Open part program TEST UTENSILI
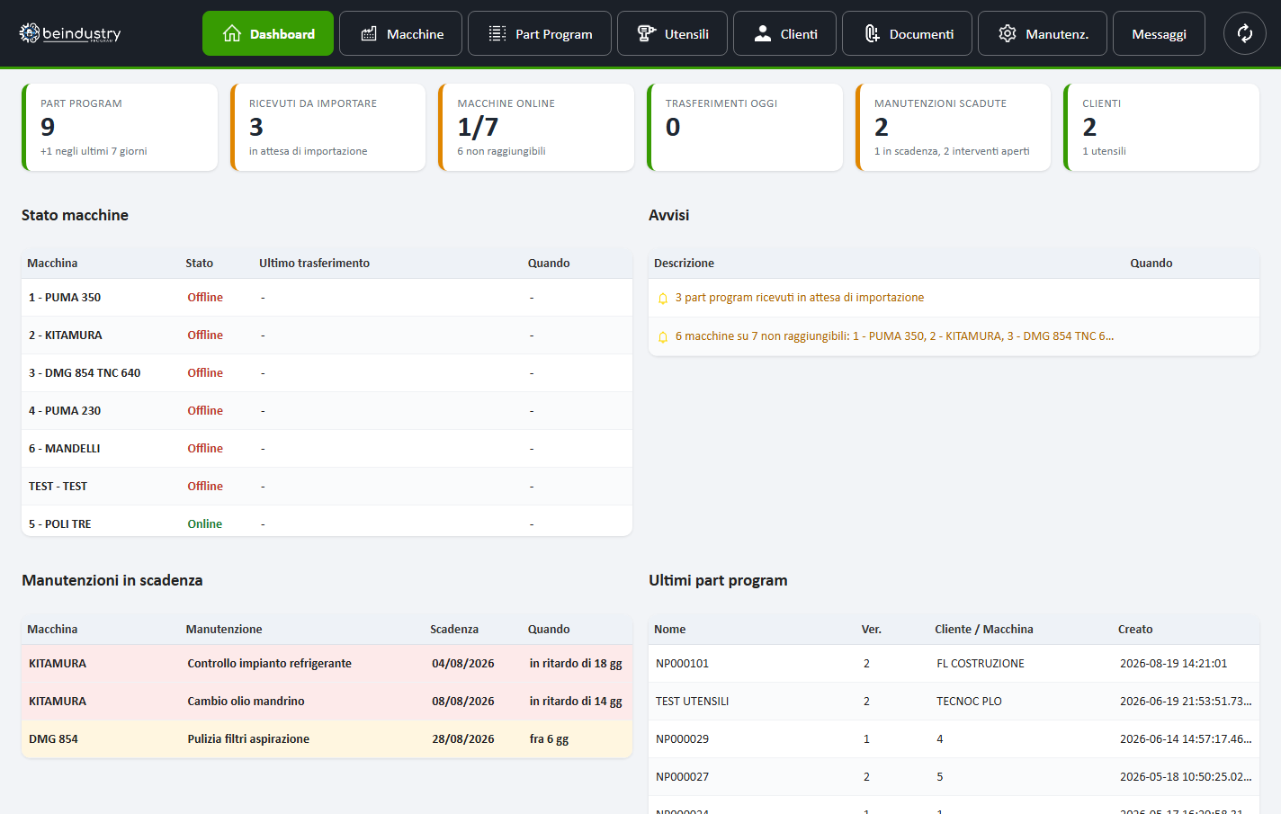This screenshot has height=814, width=1281. (954, 701)
